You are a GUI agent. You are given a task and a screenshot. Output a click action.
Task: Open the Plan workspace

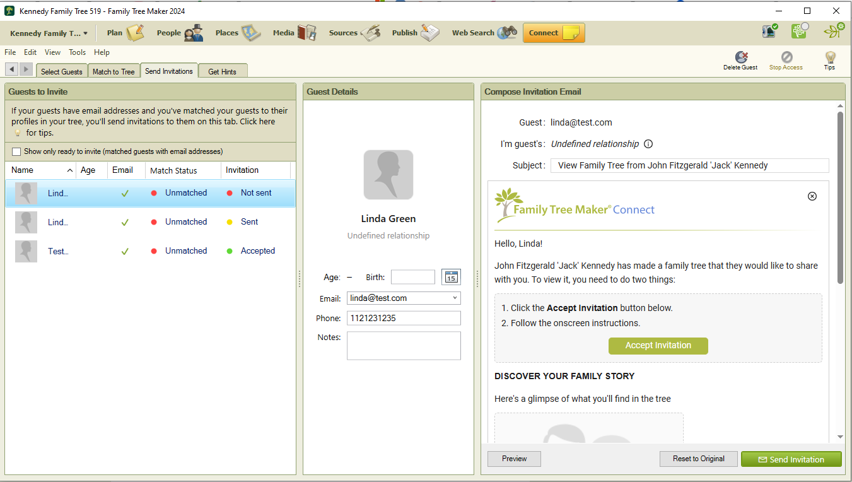click(x=125, y=33)
